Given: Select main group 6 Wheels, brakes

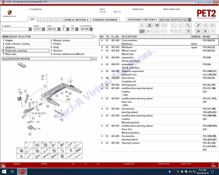Looking at the screenshot, I should (x=74, y=40).
